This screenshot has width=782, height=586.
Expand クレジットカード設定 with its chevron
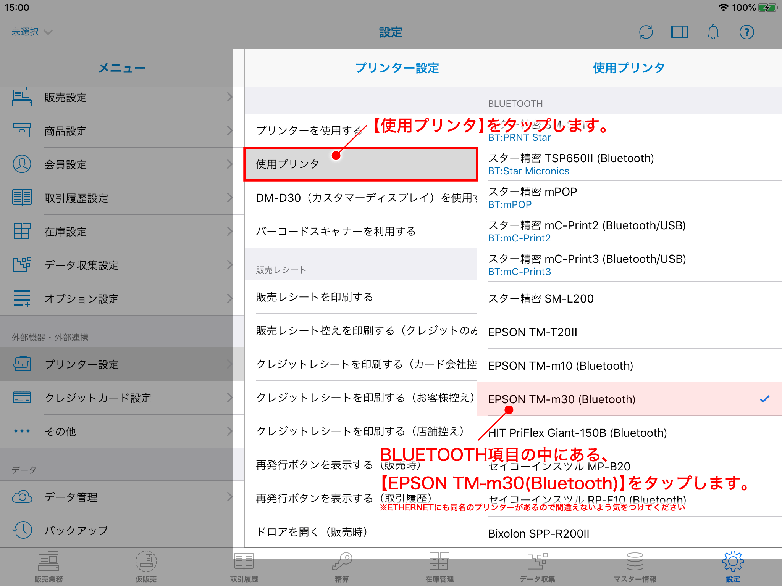[229, 398]
